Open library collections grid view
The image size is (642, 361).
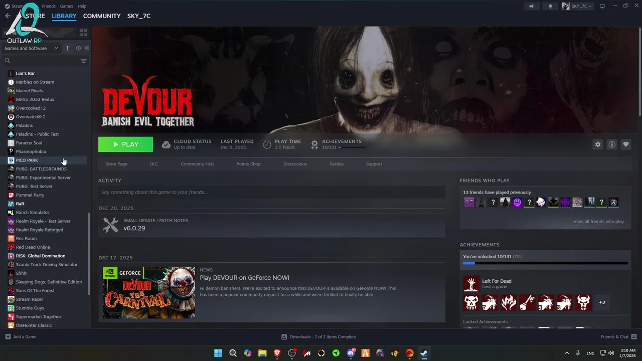83,33
